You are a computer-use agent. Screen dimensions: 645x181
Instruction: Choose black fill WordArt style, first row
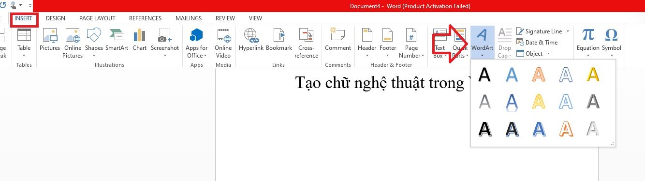[x=484, y=75]
